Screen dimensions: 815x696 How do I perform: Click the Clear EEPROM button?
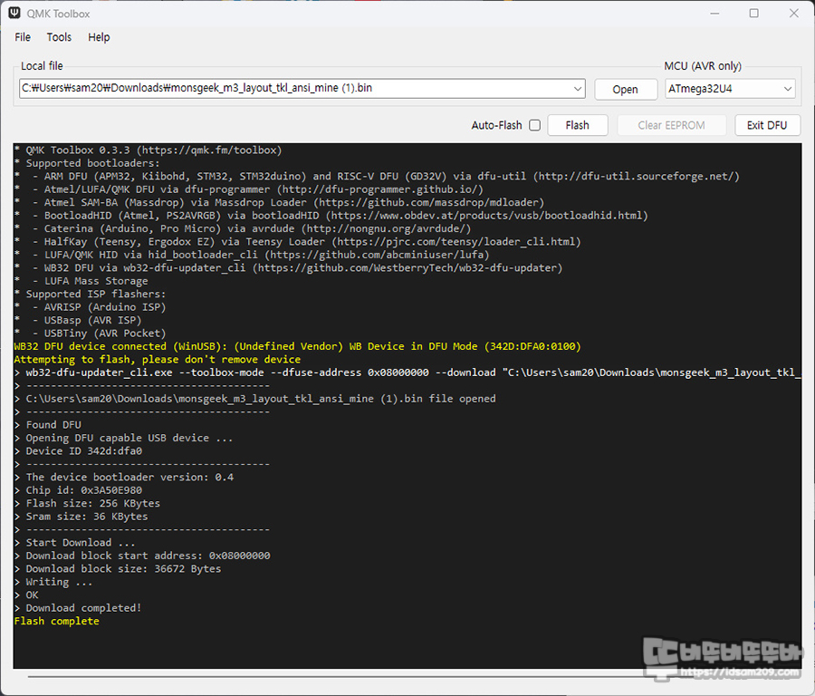point(671,125)
